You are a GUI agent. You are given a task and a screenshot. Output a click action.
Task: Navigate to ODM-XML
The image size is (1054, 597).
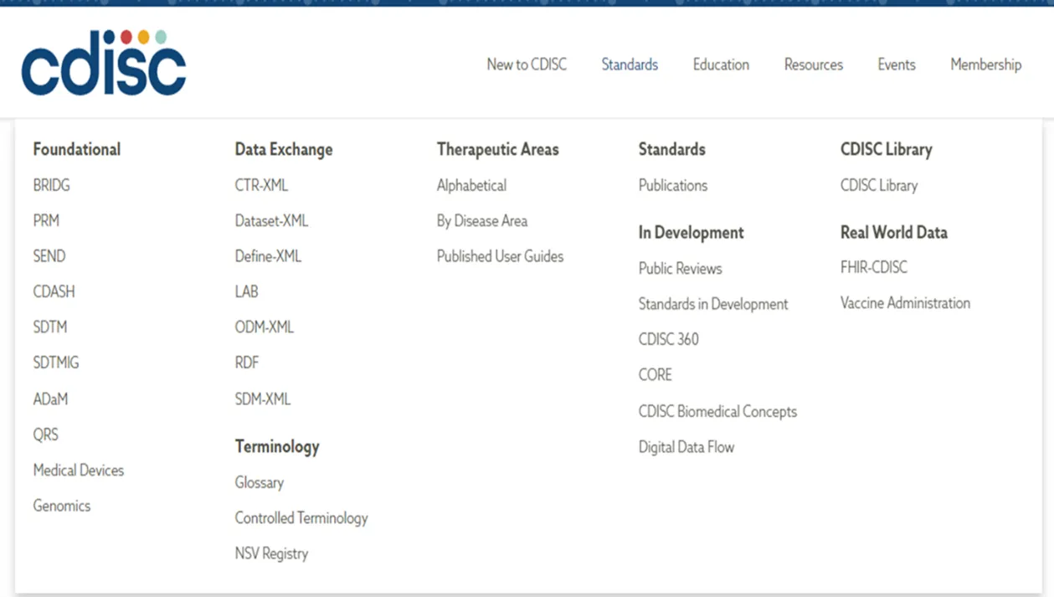tap(265, 327)
